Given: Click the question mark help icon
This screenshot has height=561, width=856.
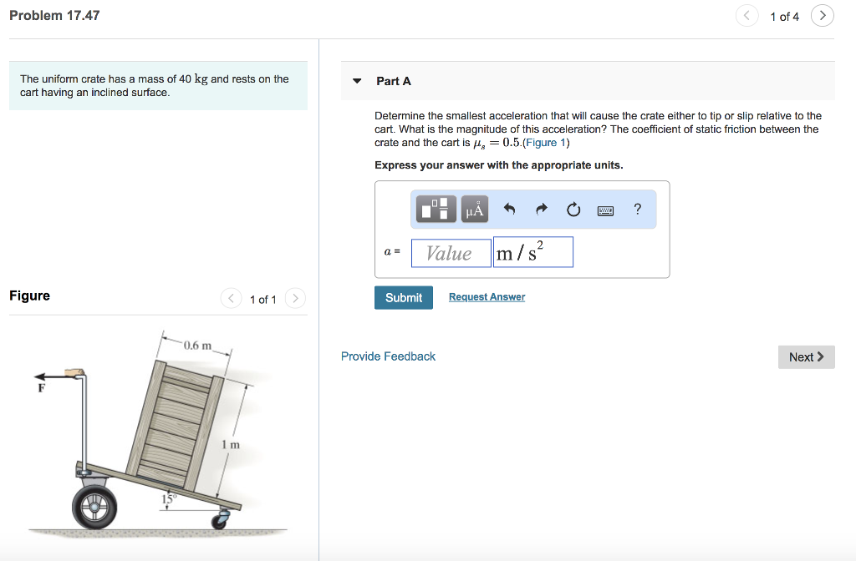Looking at the screenshot, I should 637,209.
